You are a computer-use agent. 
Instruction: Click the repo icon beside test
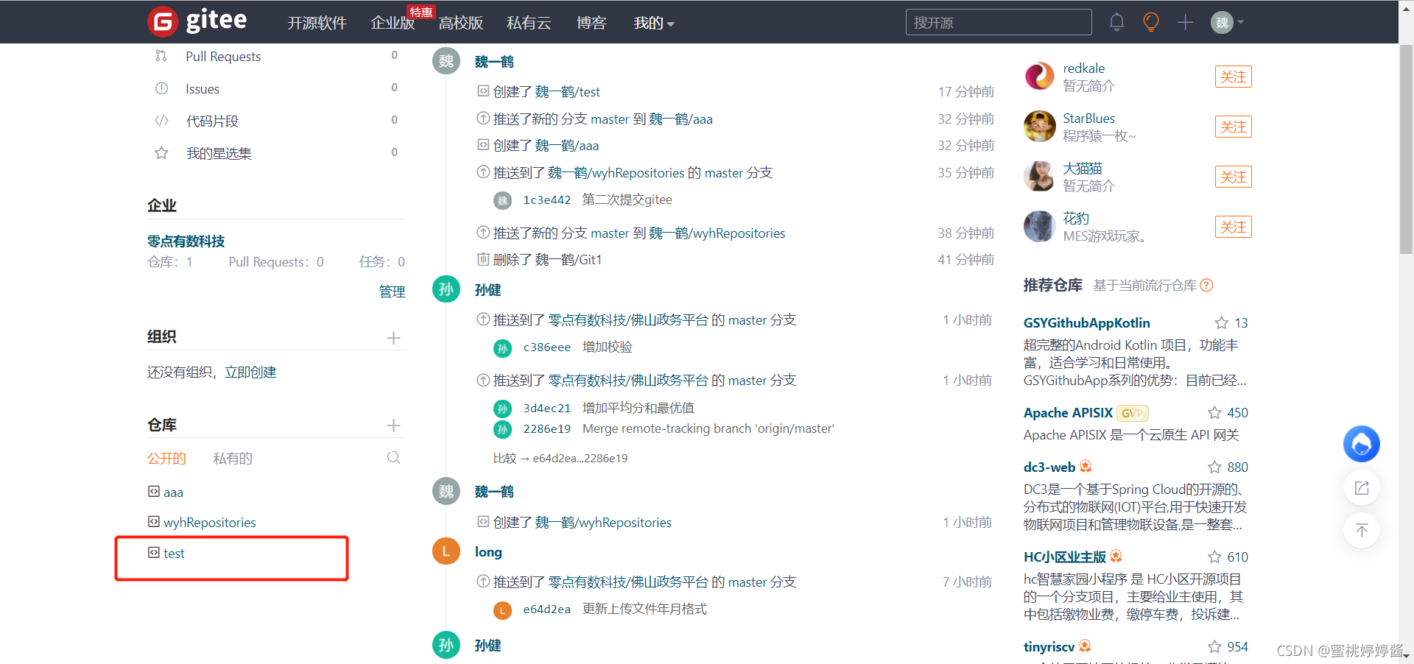(x=153, y=552)
